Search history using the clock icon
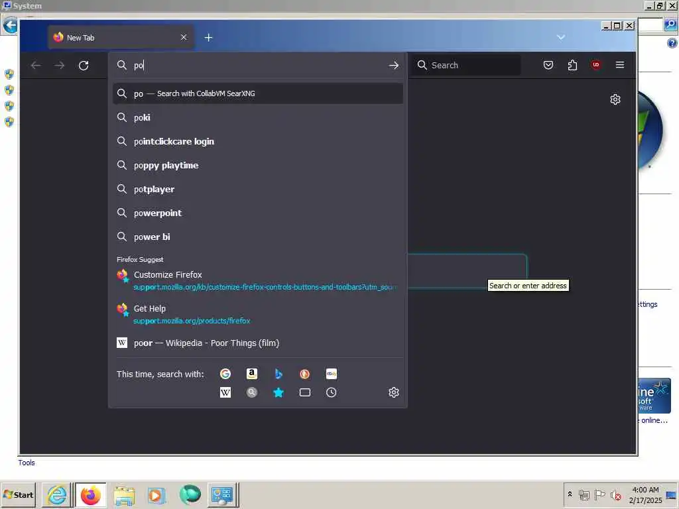679x509 pixels. coord(332,392)
